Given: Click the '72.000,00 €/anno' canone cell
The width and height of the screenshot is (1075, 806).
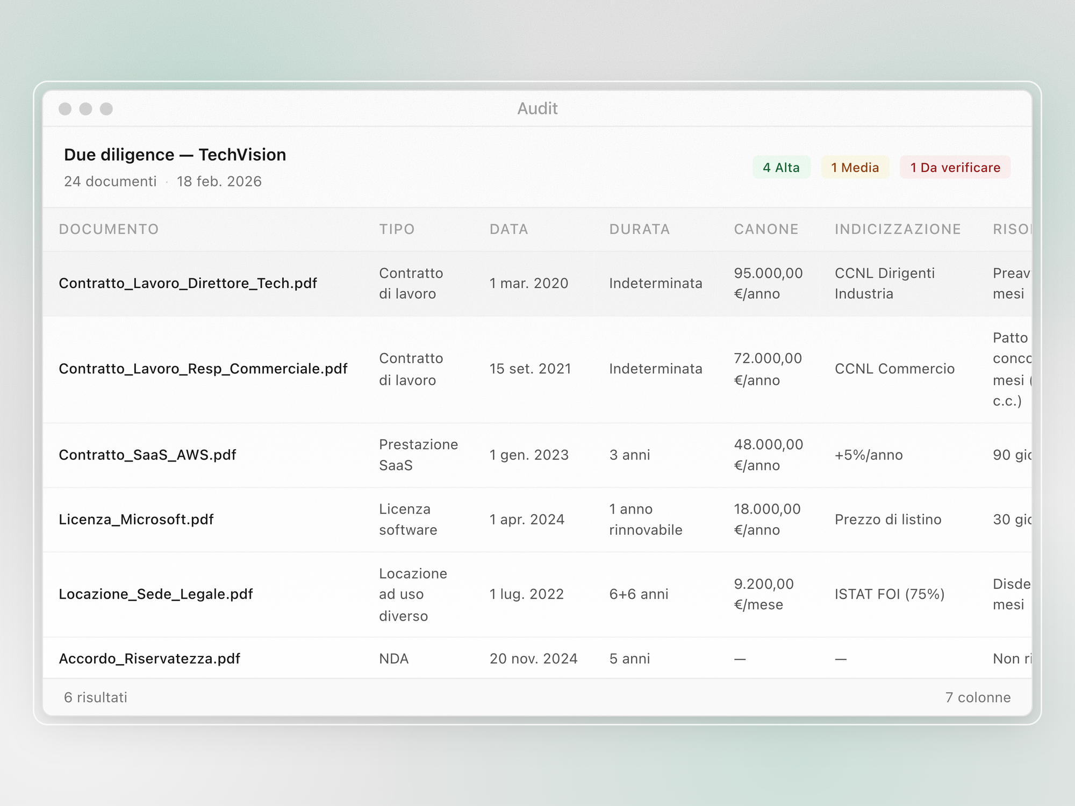Looking at the screenshot, I should [768, 369].
